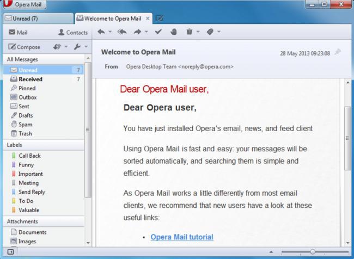Select the green Call Back label

click(x=44, y=156)
